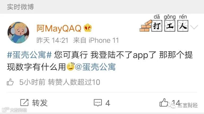Open the @蛋壳公寓 mention link
This screenshot has height=114, width=204.
click(x=95, y=67)
